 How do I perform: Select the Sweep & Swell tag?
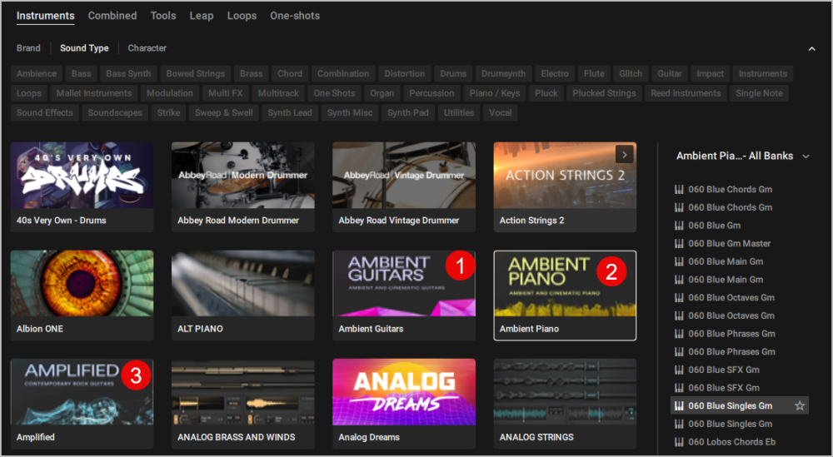coord(223,113)
